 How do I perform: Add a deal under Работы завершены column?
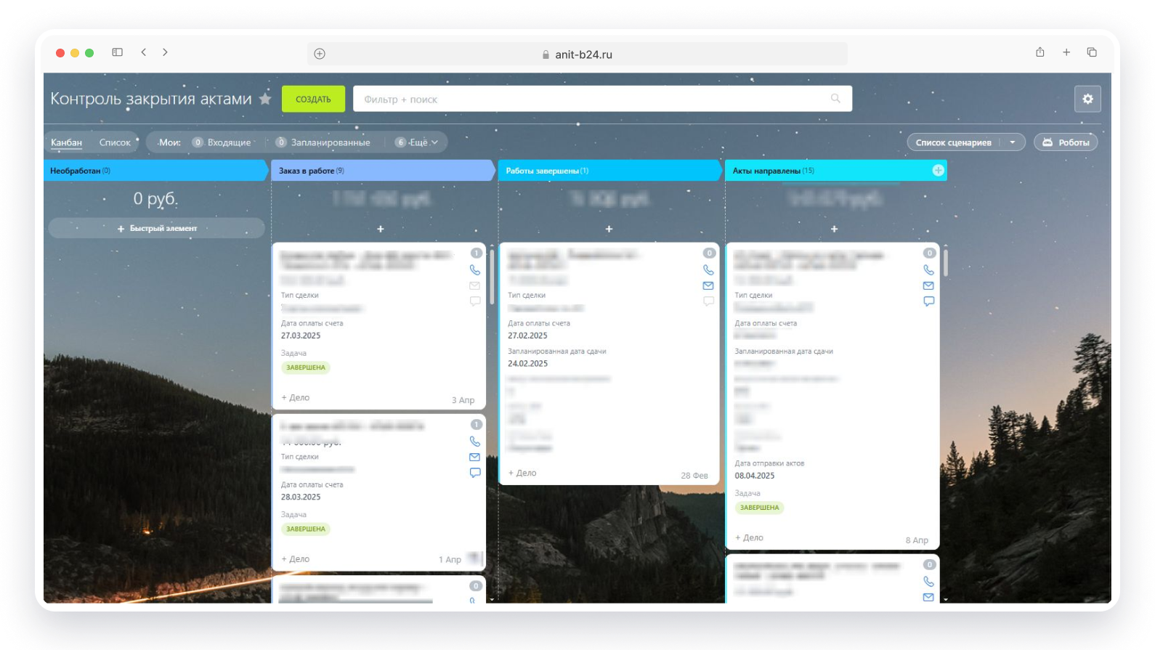pyautogui.click(x=609, y=229)
